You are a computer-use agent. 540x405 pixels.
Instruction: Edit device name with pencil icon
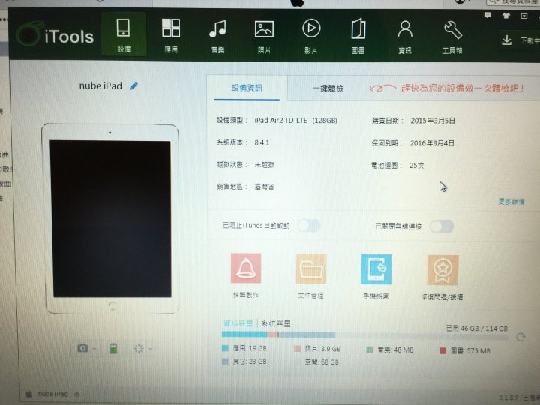(x=133, y=85)
